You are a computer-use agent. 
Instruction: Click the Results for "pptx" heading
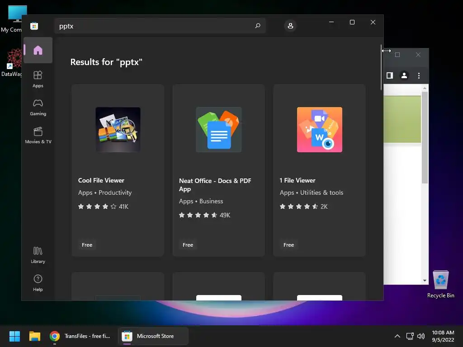point(106,62)
